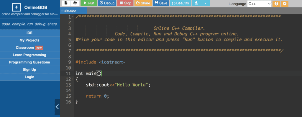Click the red Stop button
This screenshot has width=302, height=117.
click(125, 3)
